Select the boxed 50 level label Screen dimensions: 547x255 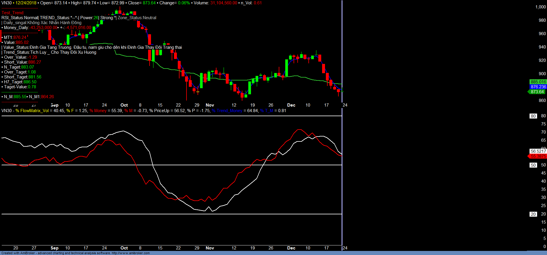tap(533, 165)
